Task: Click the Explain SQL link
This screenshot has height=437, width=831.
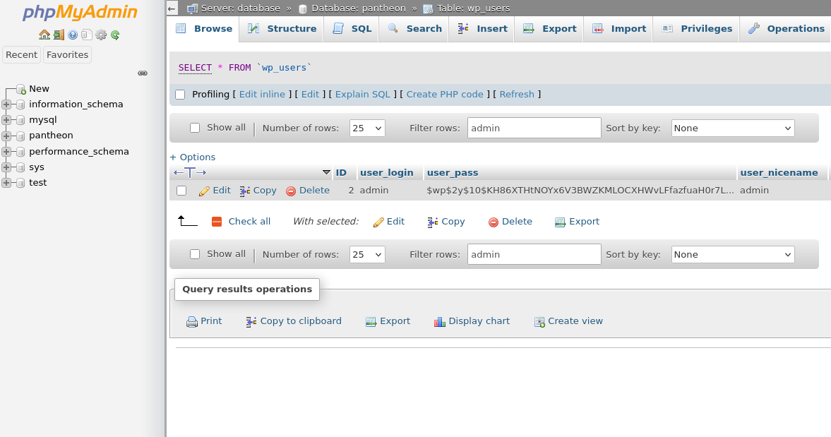Action: (362, 95)
